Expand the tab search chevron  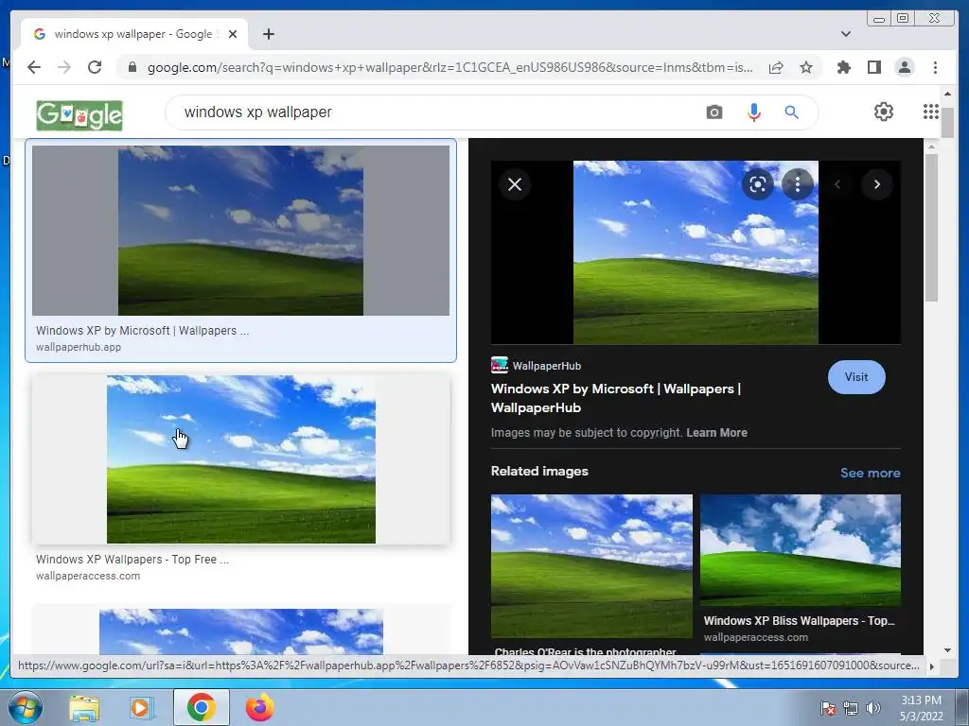pyautogui.click(x=845, y=34)
